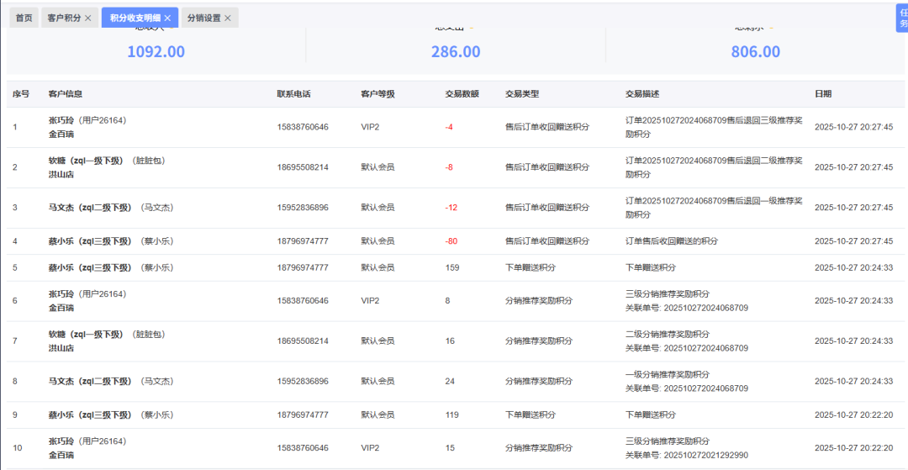Click the -80 amount in row 4
The width and height of the screenshot is (908, 470).
point(451,241)
